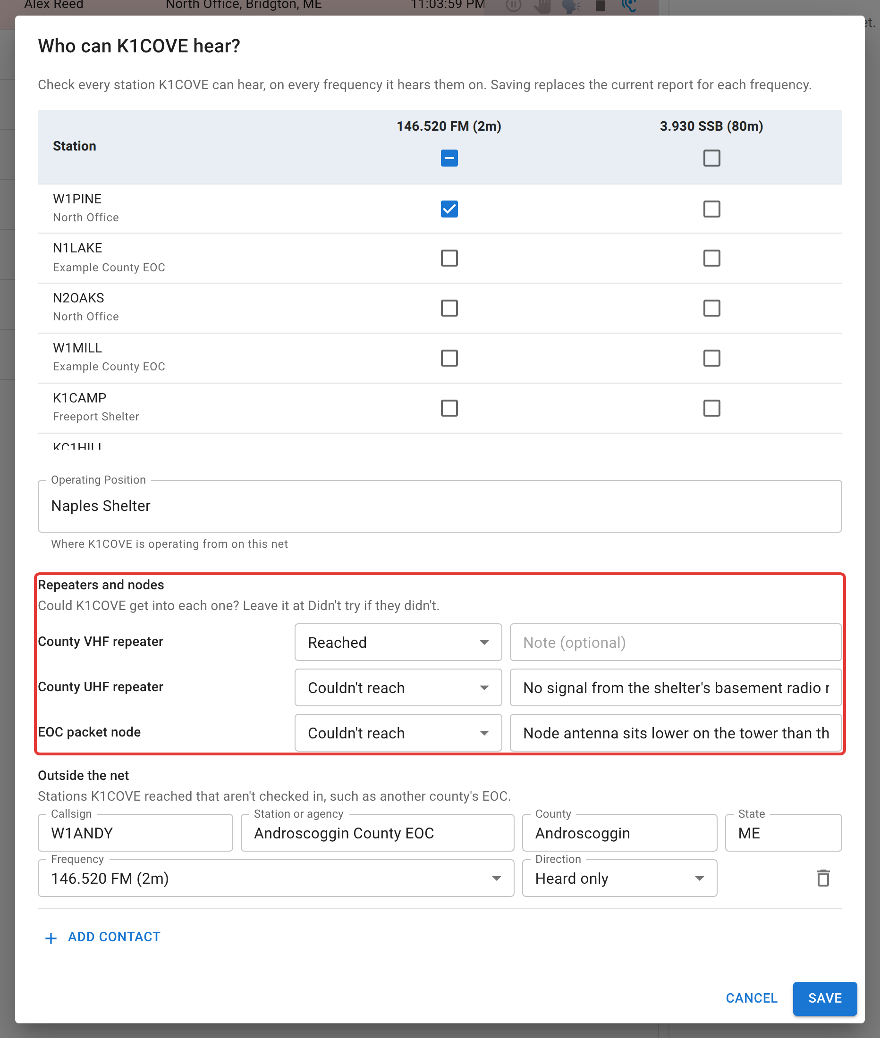The height and width of the screenshot is (1038, 880).
Task: Open County VHF repeater status dropdown
Action: 398,642
